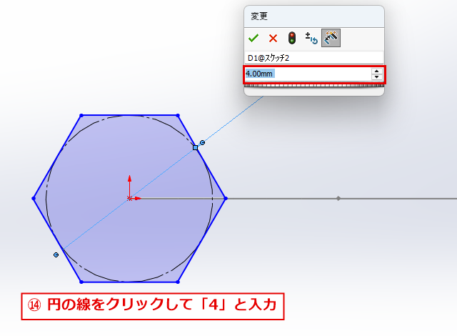Image resolution: width=457 pixels, height=336 pixels.
Task: Select the right vertex of the hexagon
Action: (226, 198)
